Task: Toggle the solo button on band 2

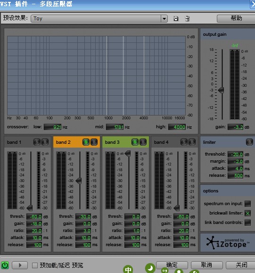Action: click(x=86, y=142)
